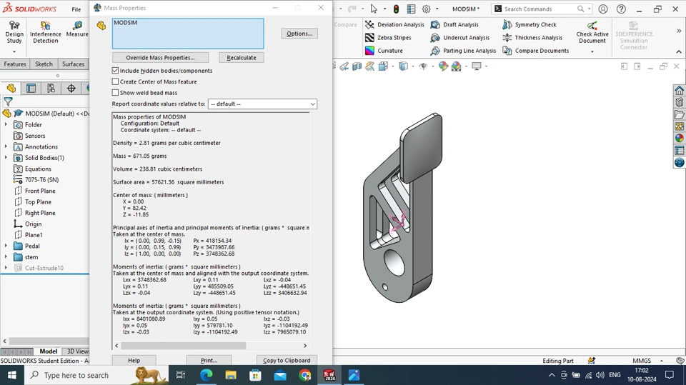Turn on Zebra Stripes display
The height and width of the screenshot is (385, 686).
388,38
